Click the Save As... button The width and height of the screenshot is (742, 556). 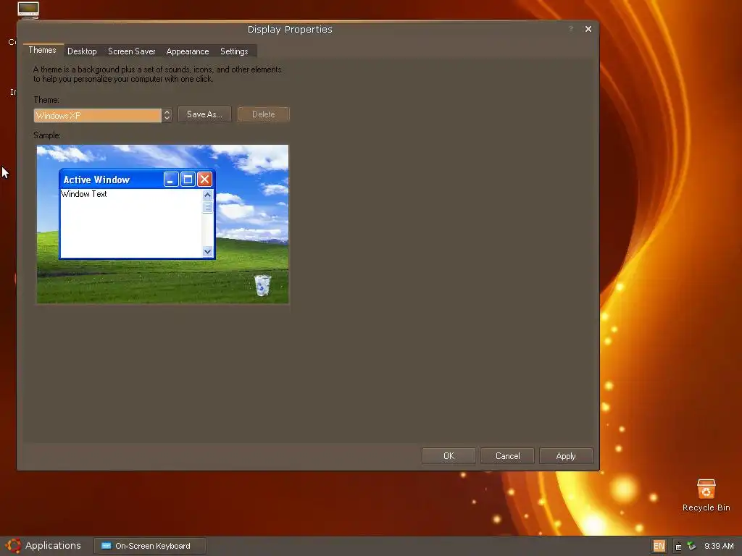coord(204,114)
